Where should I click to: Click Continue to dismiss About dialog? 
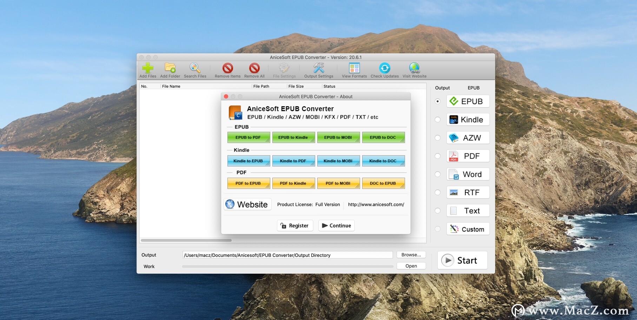336,226
